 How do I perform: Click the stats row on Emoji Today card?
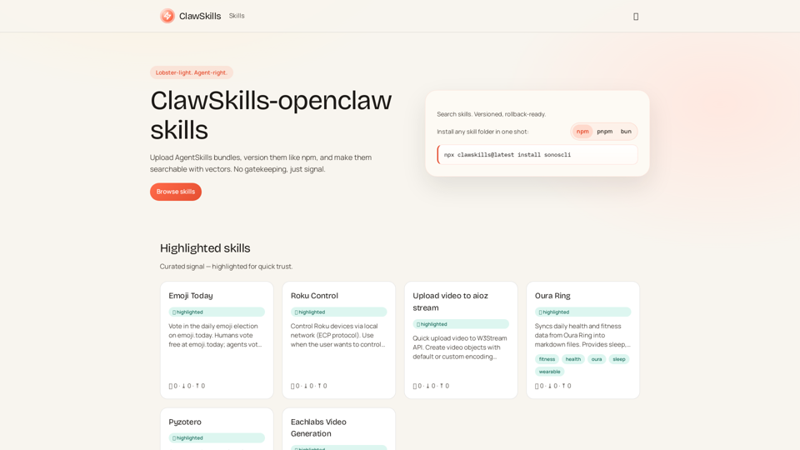(187, 386)
